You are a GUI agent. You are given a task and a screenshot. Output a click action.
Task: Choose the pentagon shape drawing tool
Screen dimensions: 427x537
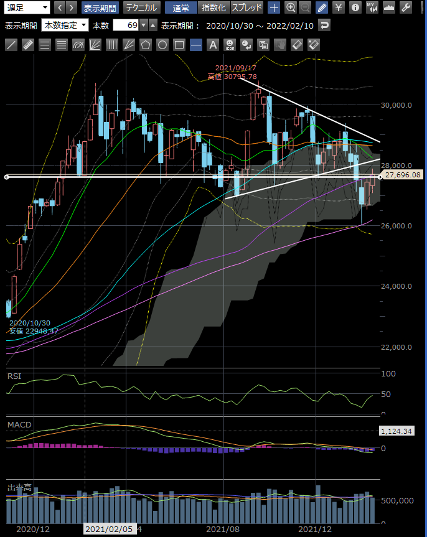click(x=146, y=45)
